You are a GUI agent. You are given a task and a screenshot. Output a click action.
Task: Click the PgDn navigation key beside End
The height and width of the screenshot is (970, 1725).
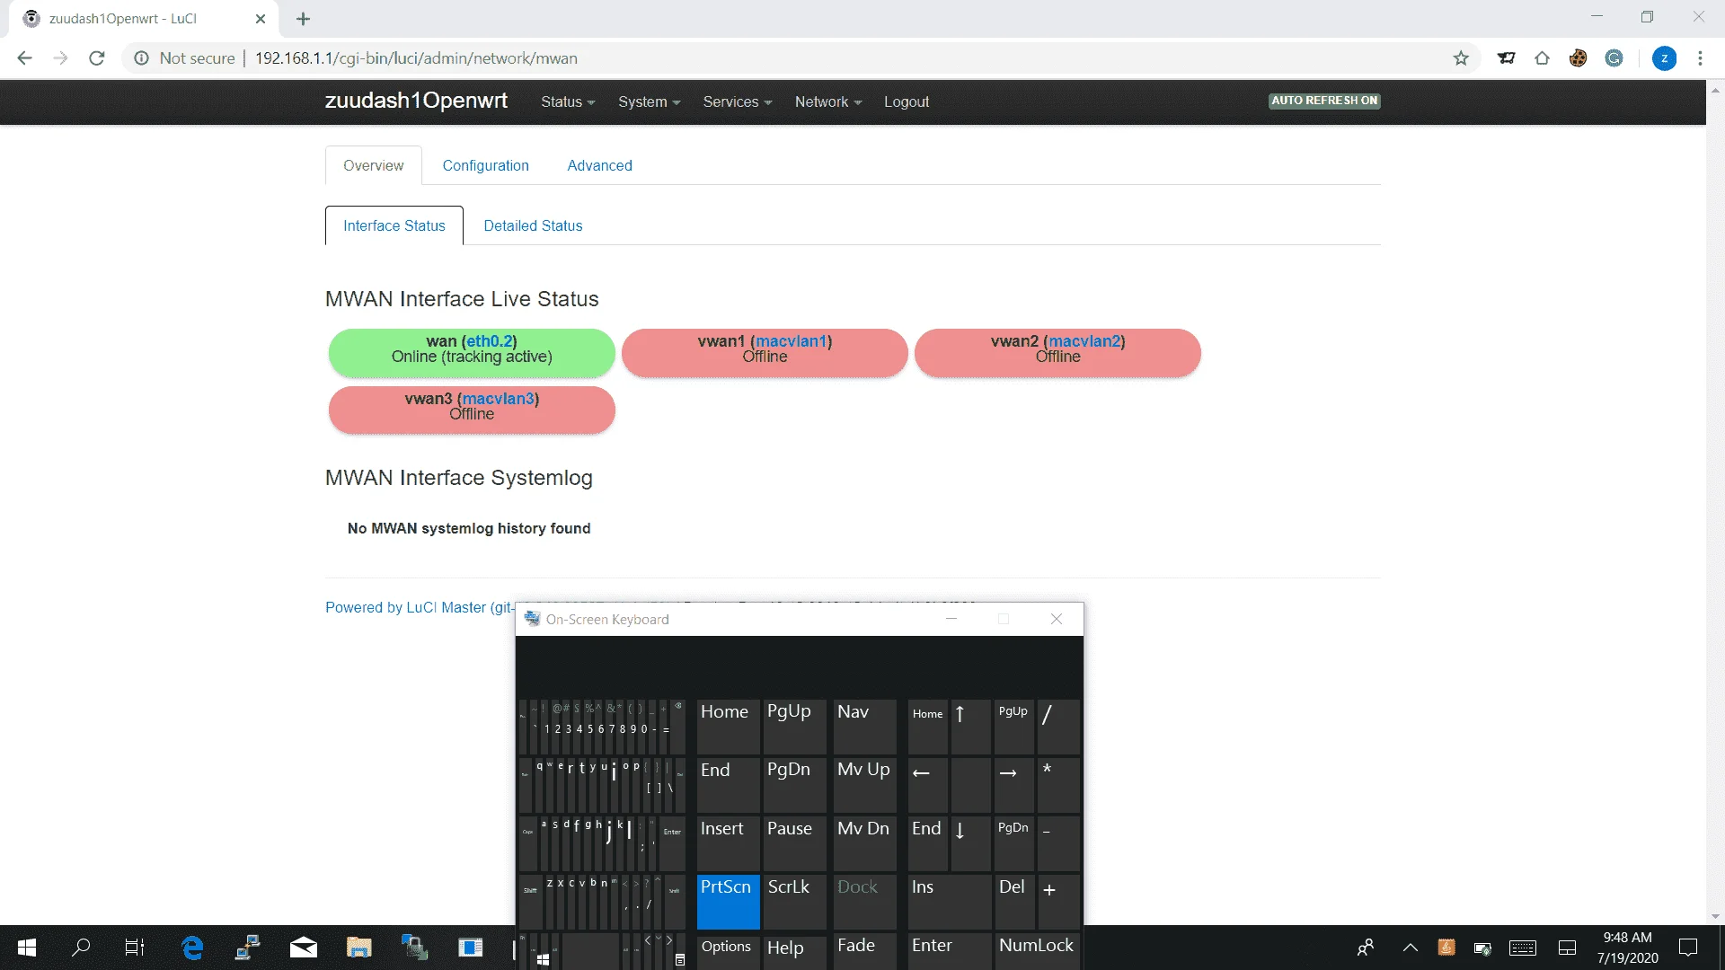click(794, 784)
